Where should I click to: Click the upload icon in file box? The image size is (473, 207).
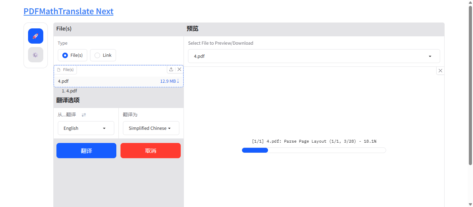click(x=171, y=69)
